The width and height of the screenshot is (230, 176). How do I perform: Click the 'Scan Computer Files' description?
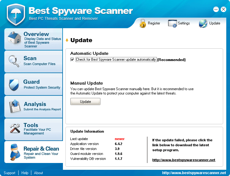[39, 64]
